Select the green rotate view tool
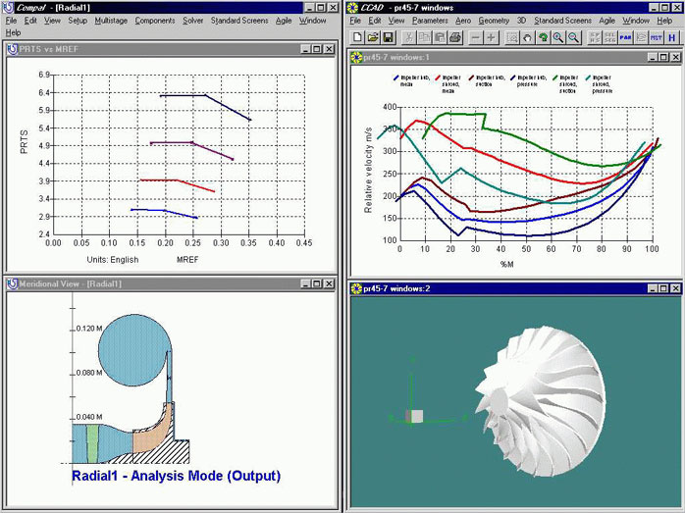 [543, 37]
